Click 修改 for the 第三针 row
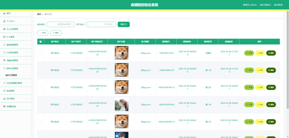Screen dimensions: 289x138 click(x=260, y=87)
